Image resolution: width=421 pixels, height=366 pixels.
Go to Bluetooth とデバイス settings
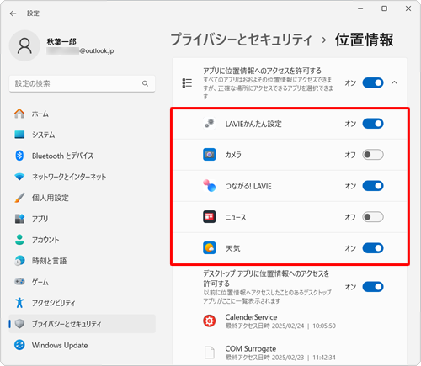tap(82, 156)
